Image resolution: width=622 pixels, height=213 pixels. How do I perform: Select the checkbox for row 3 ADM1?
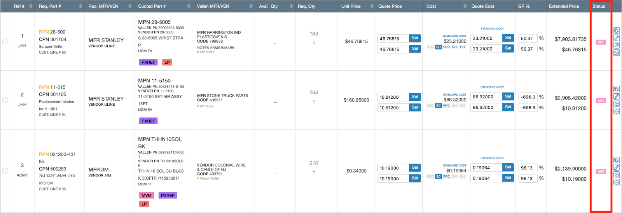(x=5, y=171)
